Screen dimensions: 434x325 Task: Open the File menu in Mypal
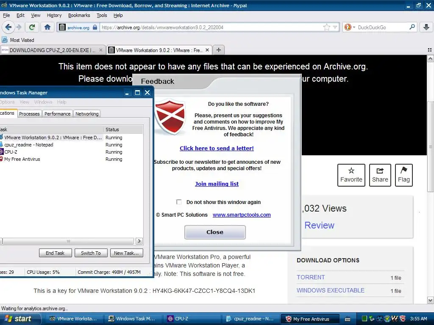click(x=6, y=15)
